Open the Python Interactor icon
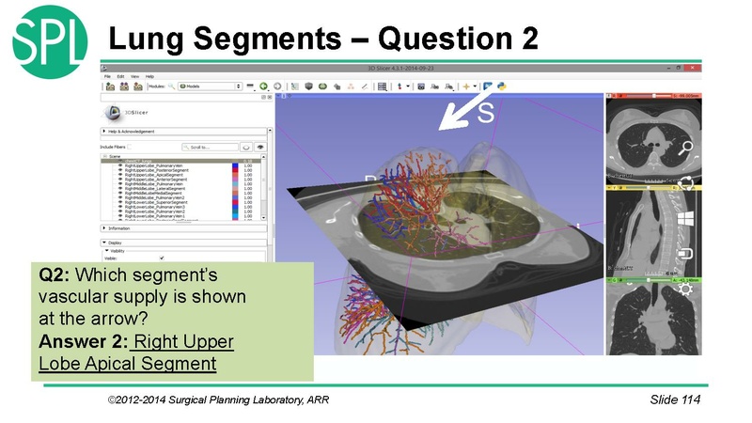The image size is (752, 423). pyautogui.click(x=502, y=86)
